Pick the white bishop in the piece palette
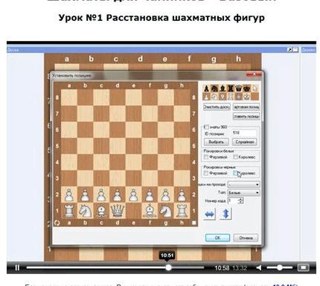The height and width of the screenshot is (286, 320). click(223, 96)
